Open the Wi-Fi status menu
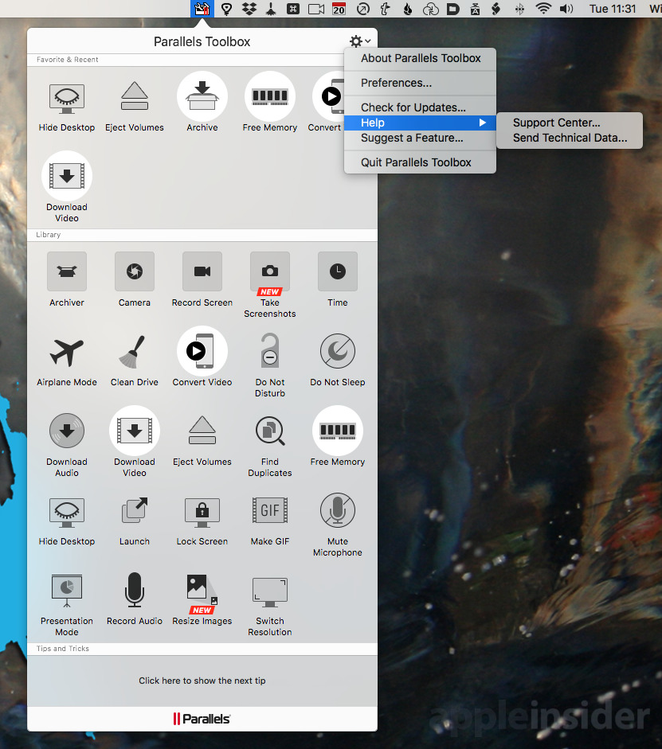The width and height of the screenshot is (662, 749). click(543, 9)
